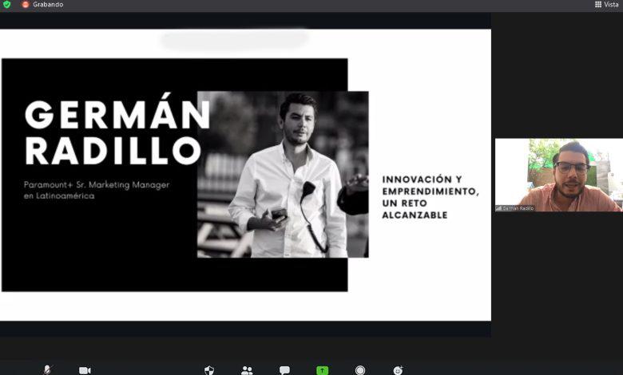Click the Innovación y Emprendimiento slide text
Screen dimensions: 623x375
click(x=431, y=197)
